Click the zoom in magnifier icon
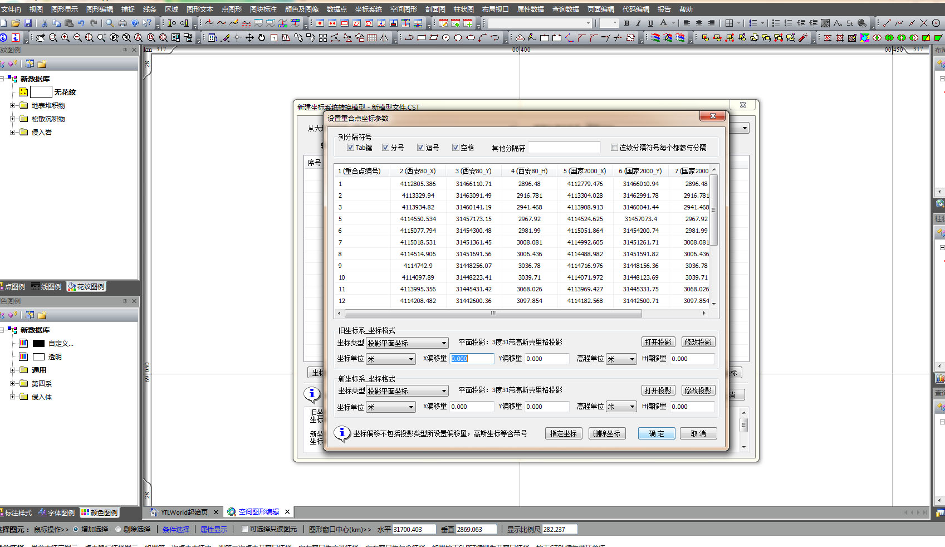The width and height of the screenshot is (945, 547). tap(65, 37)
